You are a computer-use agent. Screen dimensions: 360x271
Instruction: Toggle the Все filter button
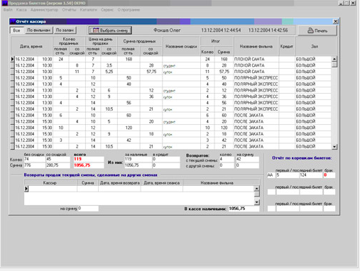pos(16,31)
